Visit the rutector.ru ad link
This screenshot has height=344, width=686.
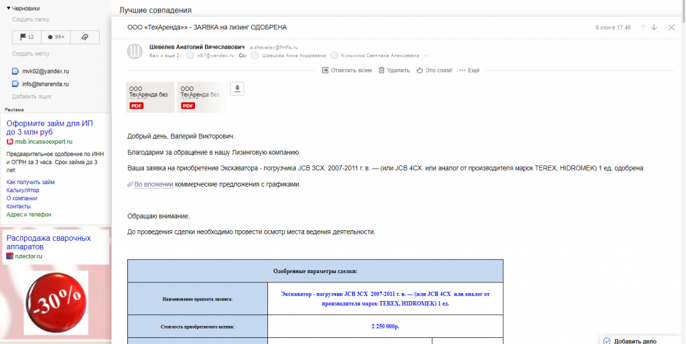pyautogui.click(x=28, y=256)
